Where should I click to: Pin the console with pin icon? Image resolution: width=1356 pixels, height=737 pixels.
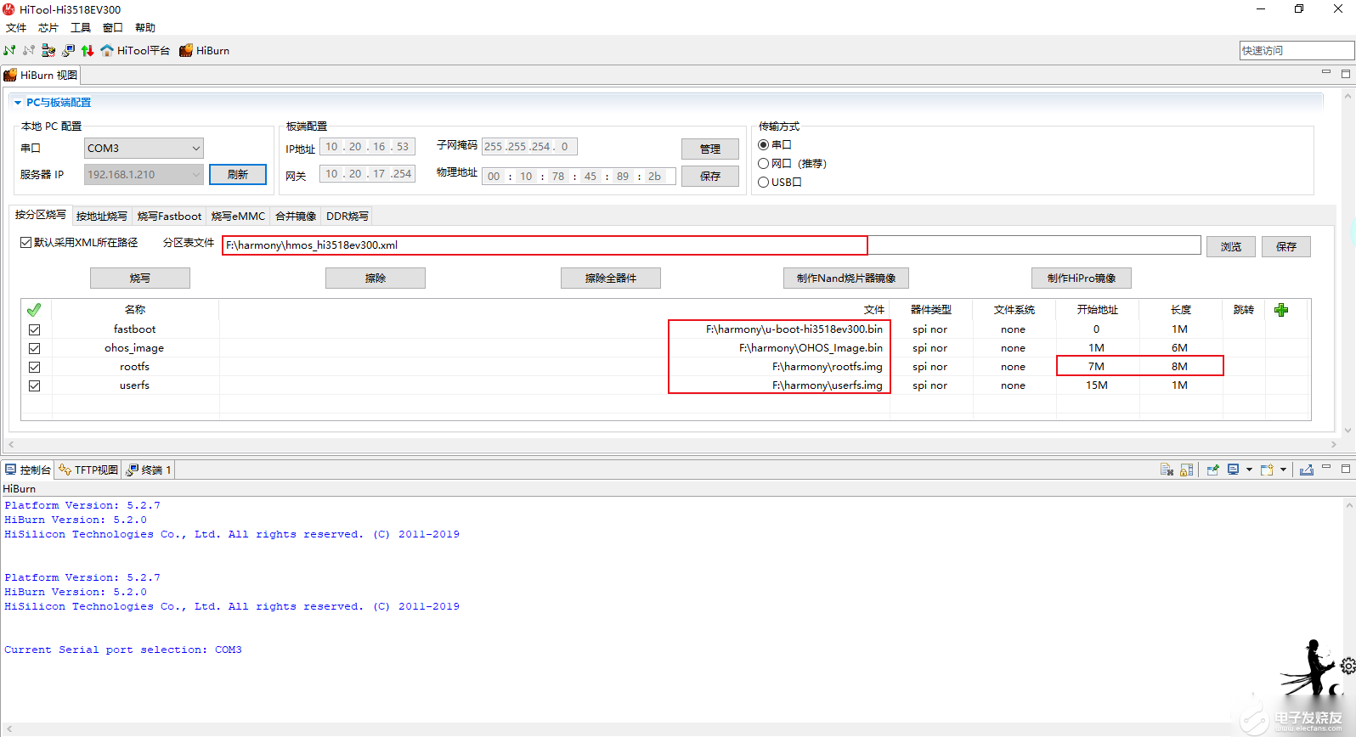[x=1212, y=470]
